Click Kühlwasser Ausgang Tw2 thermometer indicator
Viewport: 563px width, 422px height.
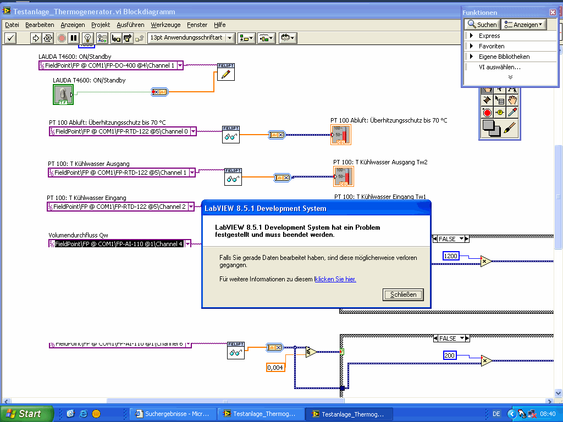click(x=344, y=176)
